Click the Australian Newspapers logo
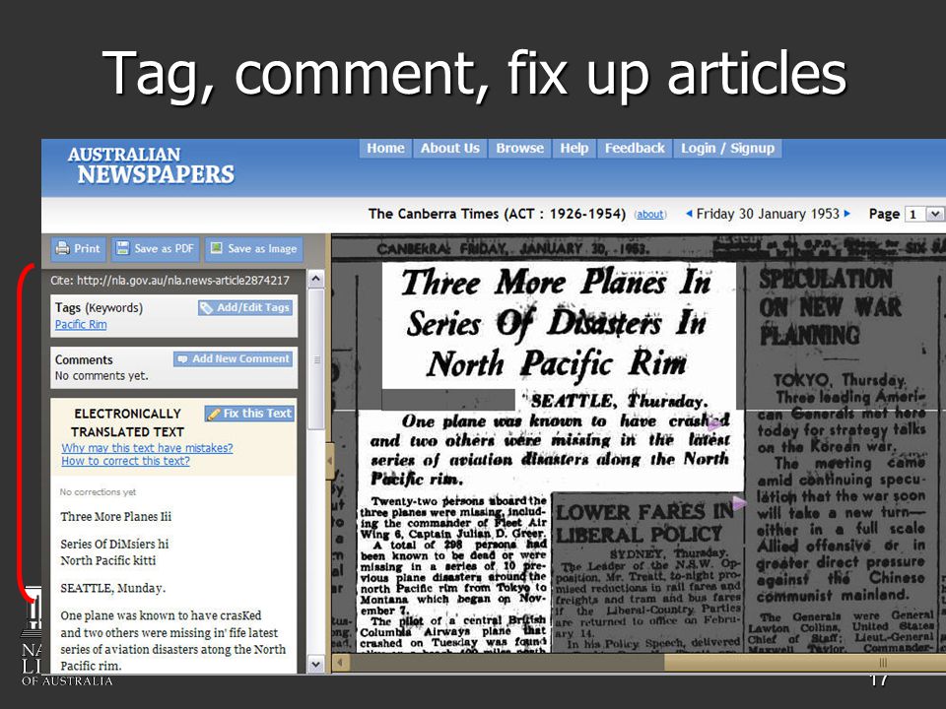Image resolution: width=946 pixels, height=709 pixels. [x=151, y=165]
